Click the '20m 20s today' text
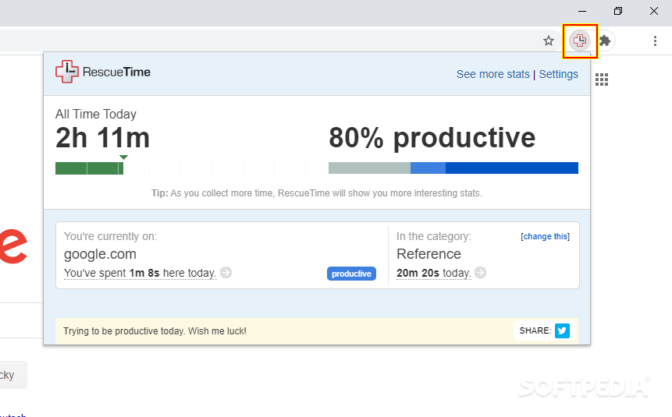The width and height of the screenshot is (672, 417). coord(434,273)
